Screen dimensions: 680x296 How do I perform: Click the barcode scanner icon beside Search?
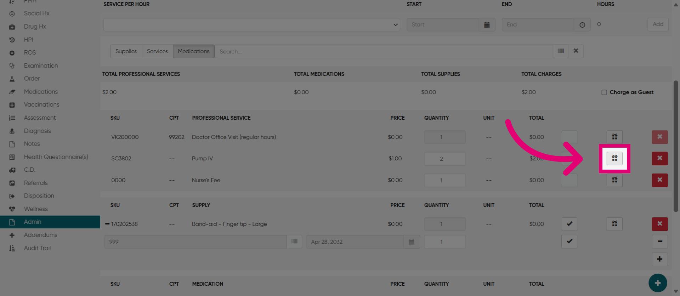(x=561, y=51)
